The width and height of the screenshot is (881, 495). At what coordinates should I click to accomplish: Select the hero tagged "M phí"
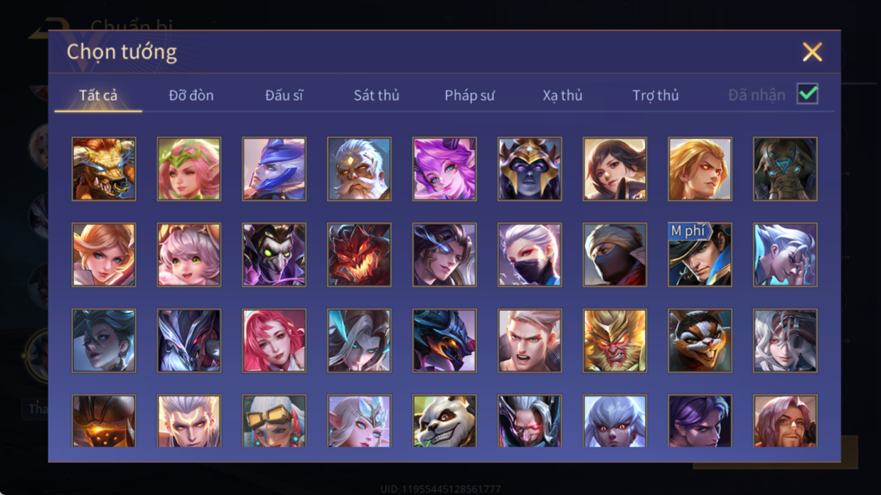700,255
